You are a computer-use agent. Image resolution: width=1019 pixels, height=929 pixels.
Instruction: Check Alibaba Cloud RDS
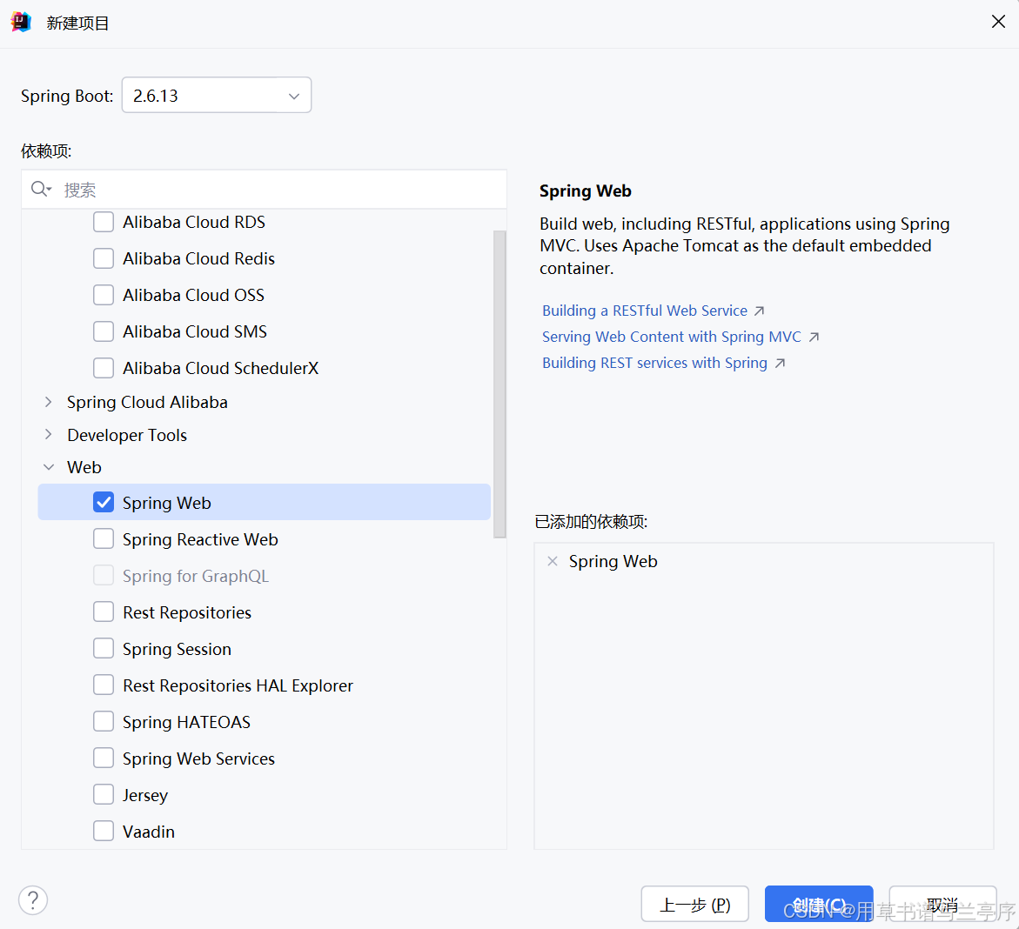[104, 222]
